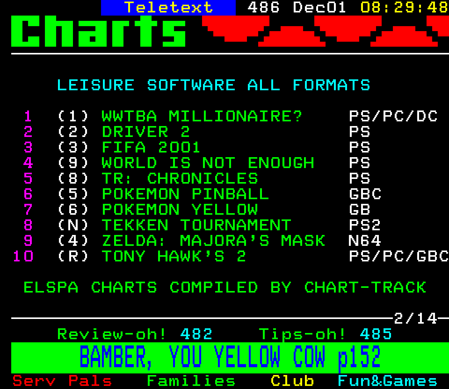Click PS/PC/GBC format for Tony Hawk's 2
The image size is (449, 389).
point(399,256)
